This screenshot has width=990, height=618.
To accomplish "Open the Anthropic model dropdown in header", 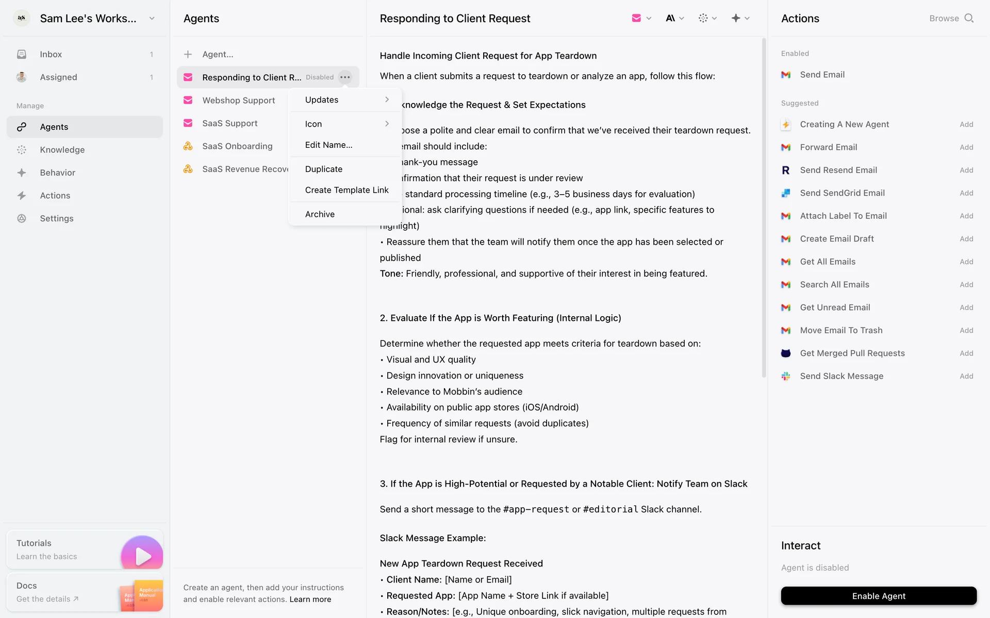I will (x=674, y=19).
